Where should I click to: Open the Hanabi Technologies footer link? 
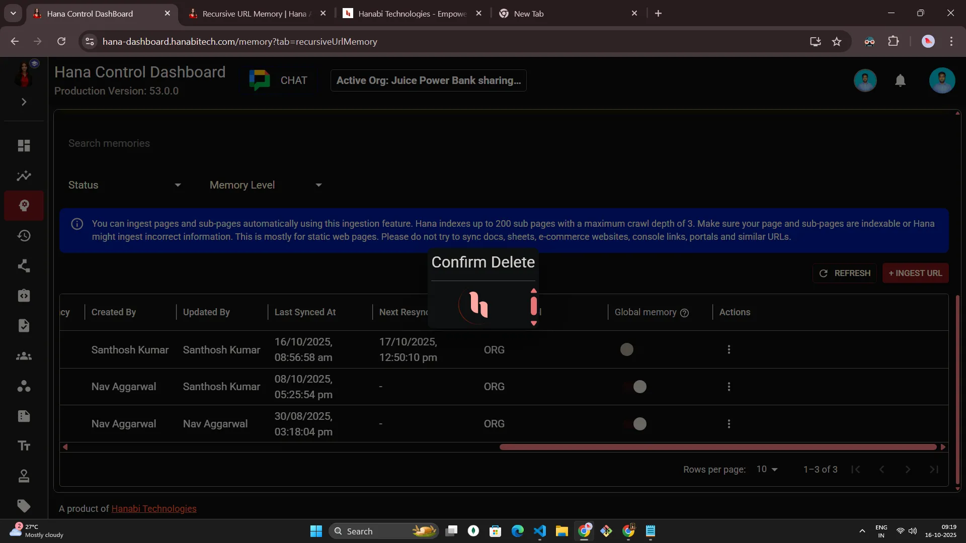tap(153, 509)
